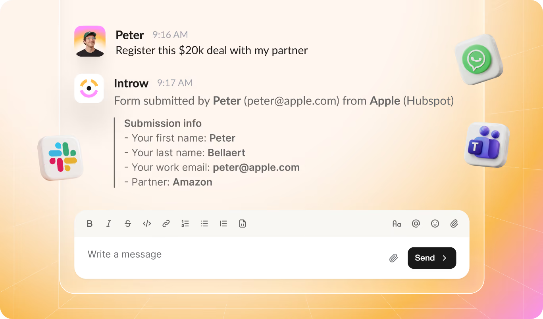Open the emoji picker
543x319 pixels.
coord(435,224)
